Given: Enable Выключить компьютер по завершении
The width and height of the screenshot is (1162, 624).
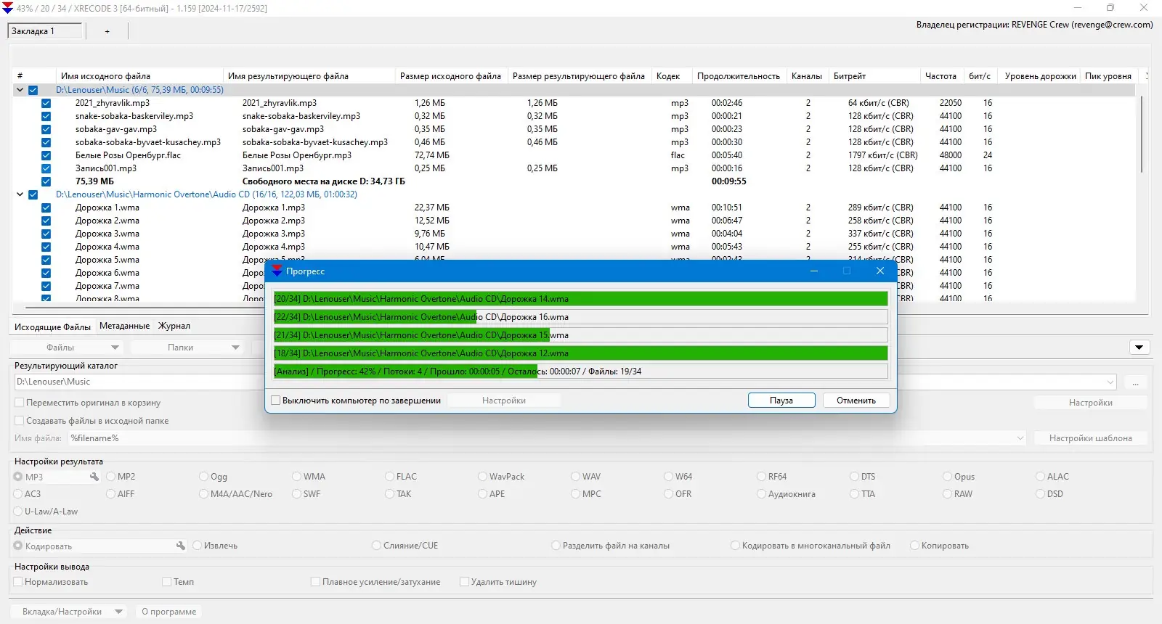Looking at the screenshot, I should point(276,401).
